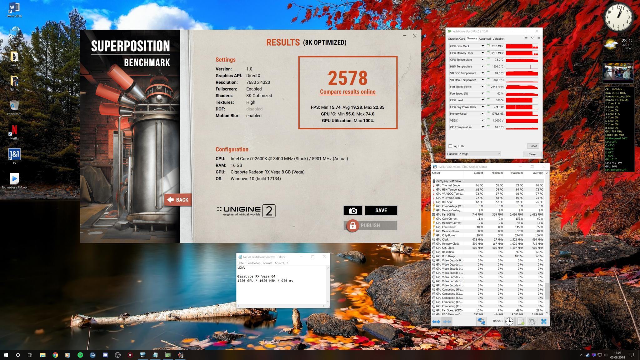This screenshot has height=360, width=640.
Task: Click the HWiNFO reset clock icon
Action: [x=509, y=321]
